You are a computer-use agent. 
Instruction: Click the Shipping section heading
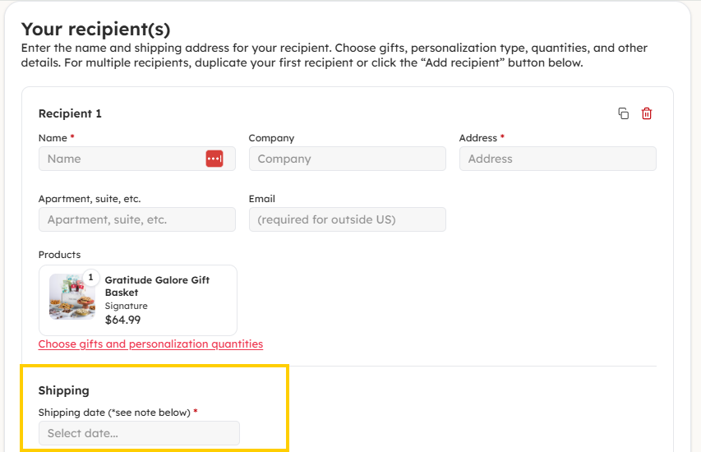point(63,390)
